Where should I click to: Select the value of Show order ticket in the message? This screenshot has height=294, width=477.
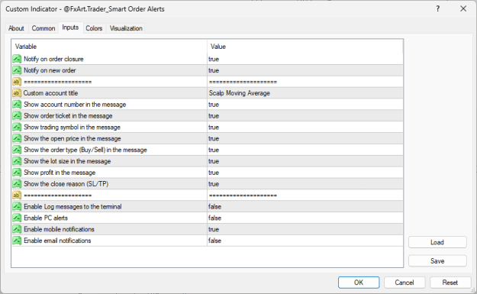tap(305, 115)
